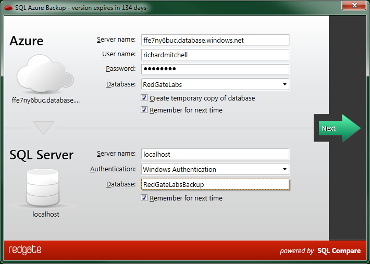The image size is (370, 264).
Task: Click the 'powered by SQL Compare' text
Action: (x=320, y=250)
